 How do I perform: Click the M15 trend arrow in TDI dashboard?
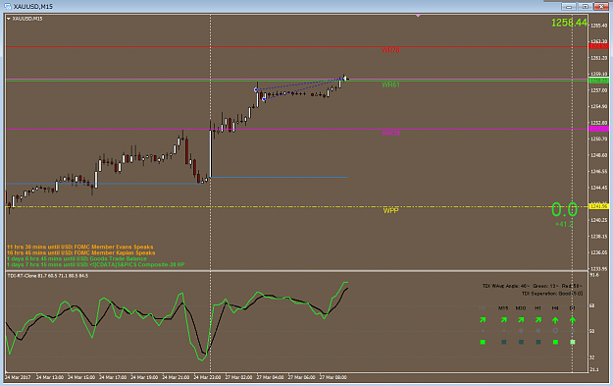(503, 320)
